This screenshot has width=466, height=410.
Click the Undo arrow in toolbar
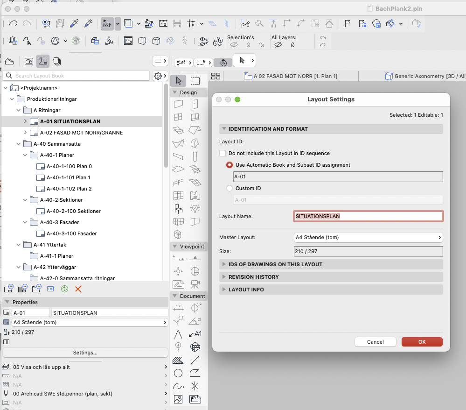(13, 23)
